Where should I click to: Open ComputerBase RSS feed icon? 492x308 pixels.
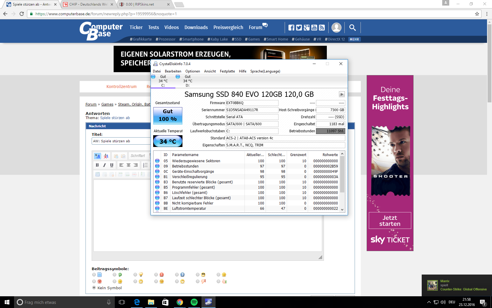(322, 28)
